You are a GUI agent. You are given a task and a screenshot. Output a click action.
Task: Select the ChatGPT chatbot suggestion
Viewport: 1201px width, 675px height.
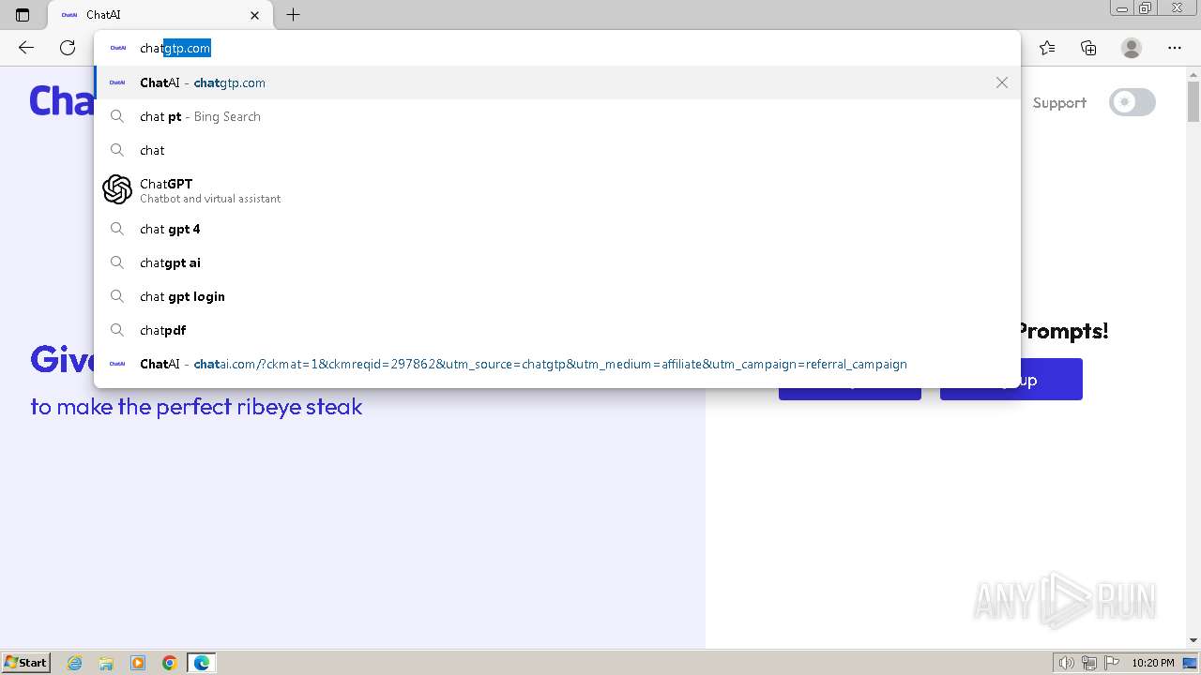click(557, 189)
